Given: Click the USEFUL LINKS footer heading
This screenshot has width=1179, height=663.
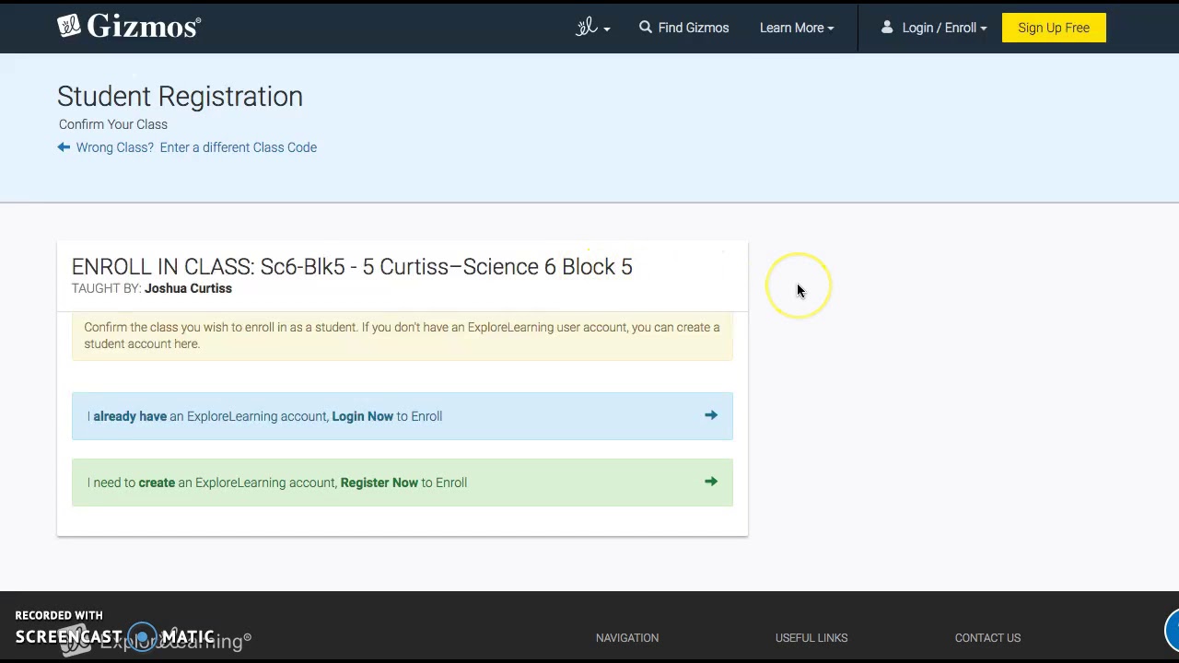Looking at the screenshot, I should click(811, 637).
